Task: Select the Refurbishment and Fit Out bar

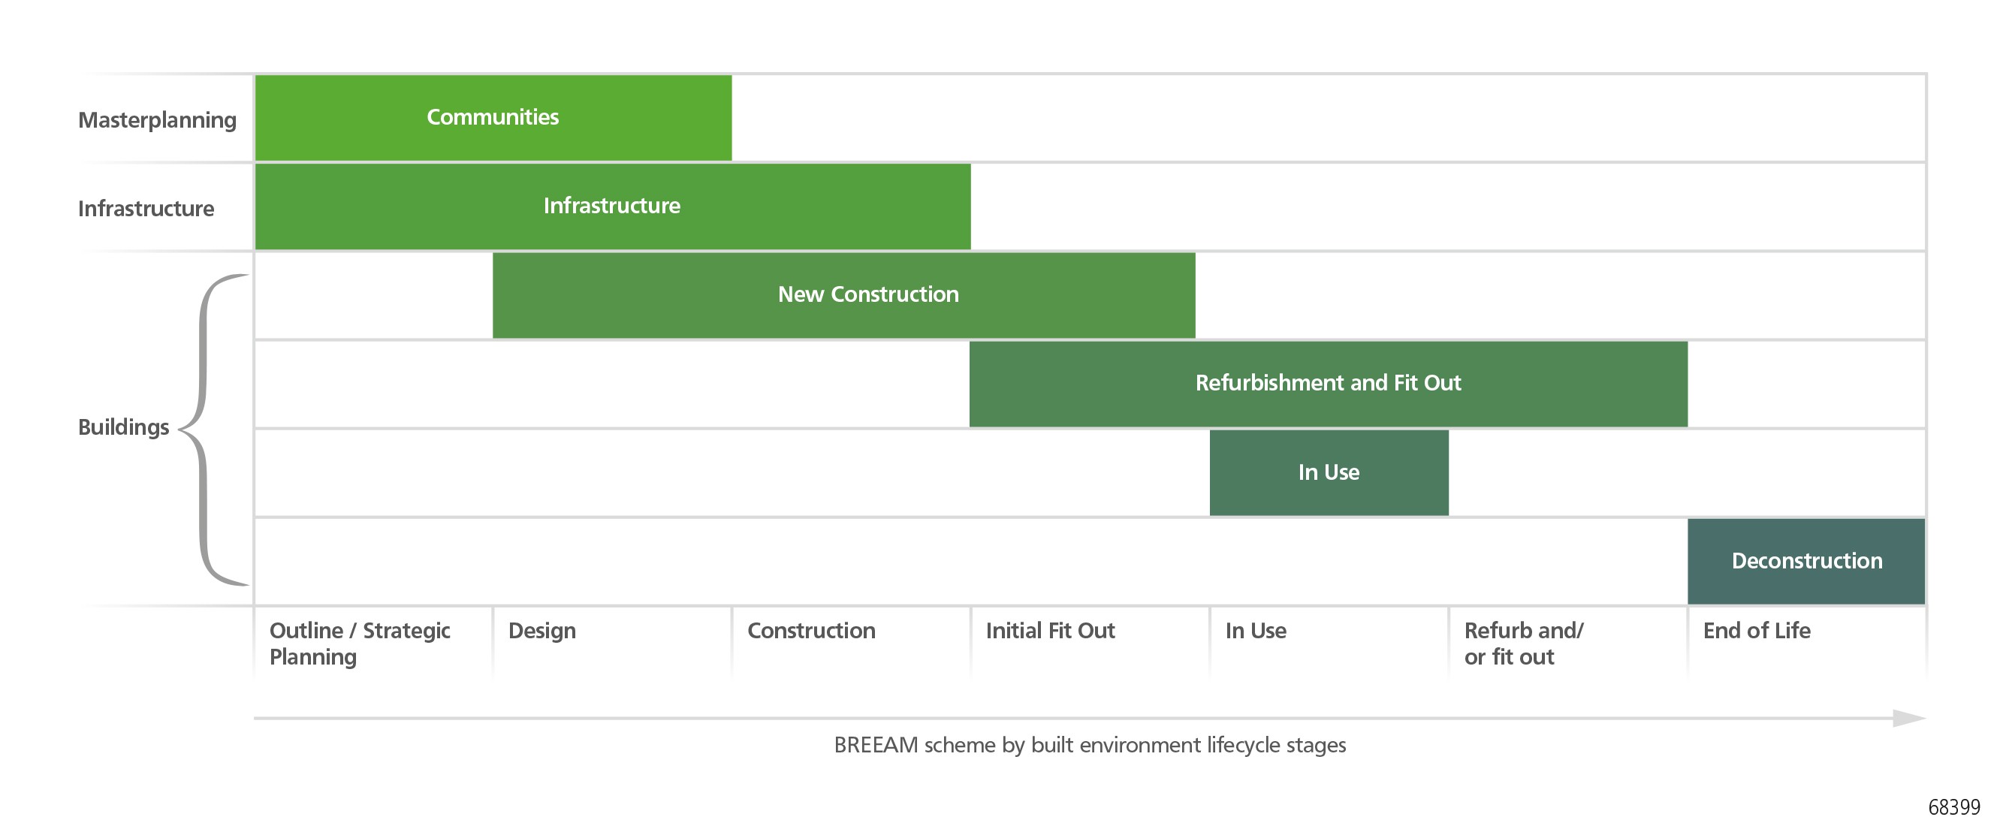Action: (1329, 384)
